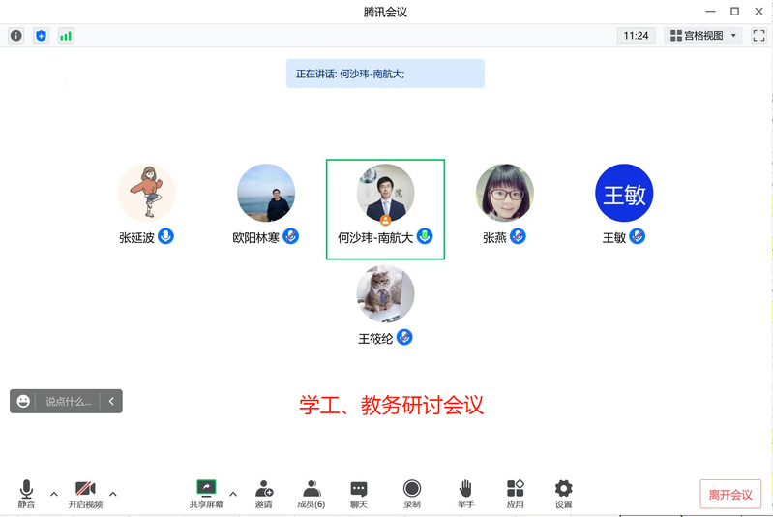Open the 聊天 chat panel
The width and height of the screenshot is (773, 517).
359,493
